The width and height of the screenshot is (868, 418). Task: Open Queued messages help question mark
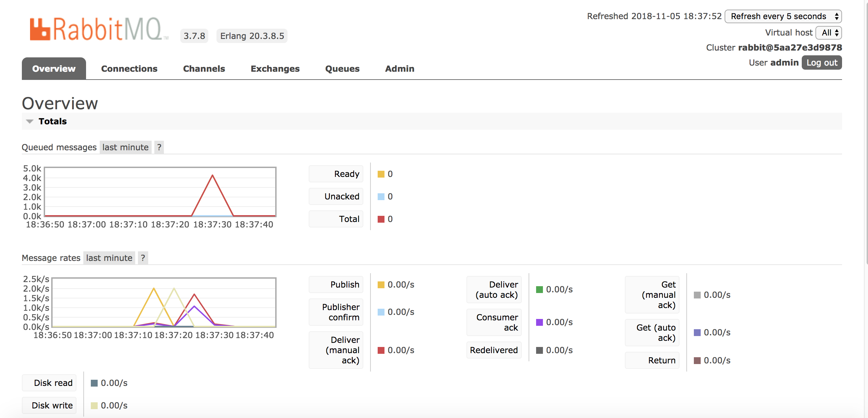(159, 147)
